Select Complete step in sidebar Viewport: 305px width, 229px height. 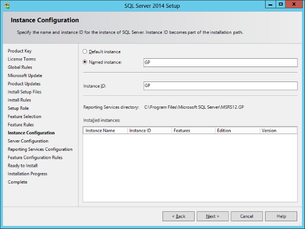pyautogui.click(x=18, y=182)
